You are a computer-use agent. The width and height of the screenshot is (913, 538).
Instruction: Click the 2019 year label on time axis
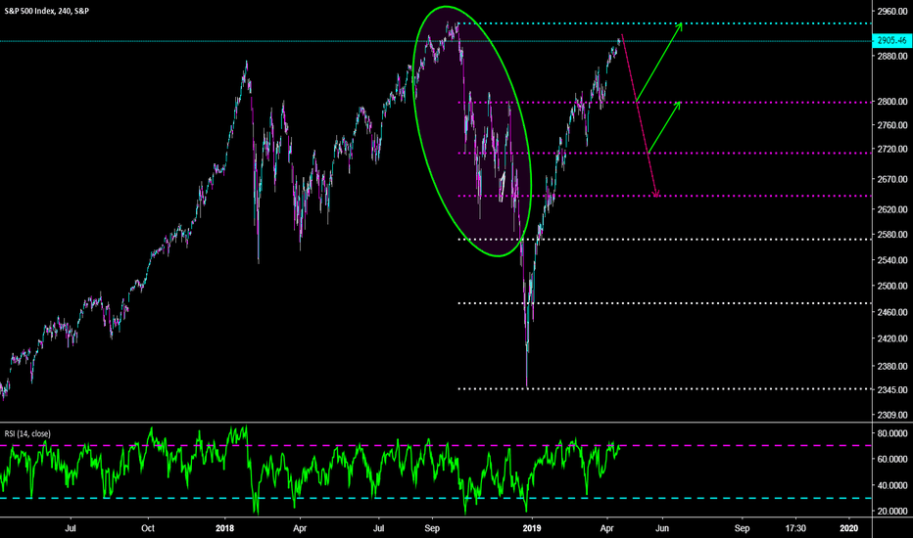(x=532, y=528)
